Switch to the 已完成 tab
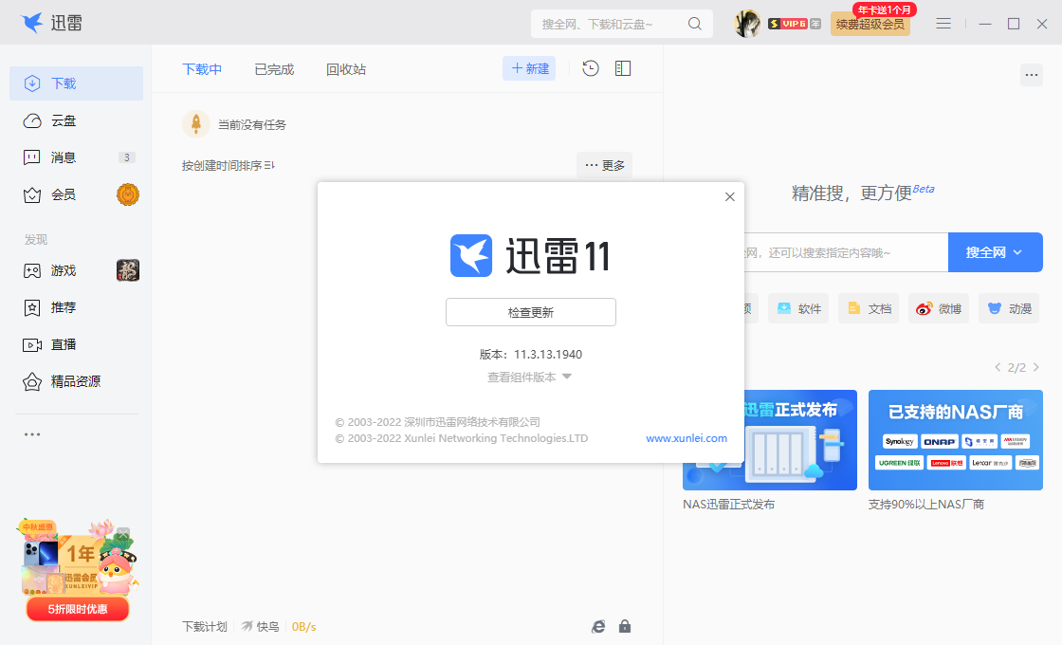Image resolution: width=1062 pixels, height=645 pixels. click(273, 68)
